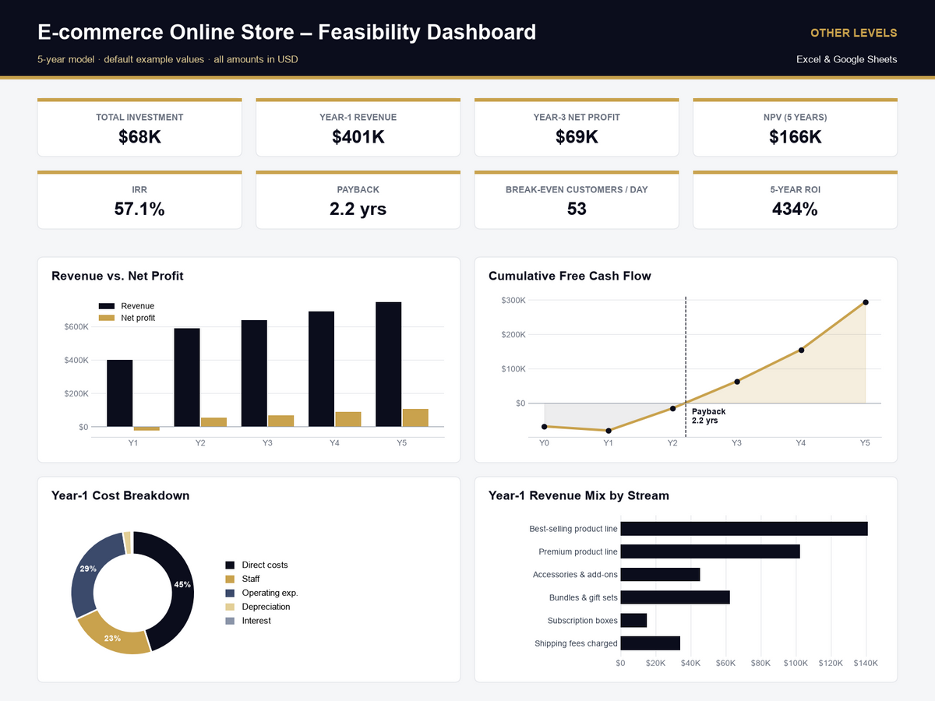Image resolution: width=935 pixels, height=701 pixels.
Task: Click the Operating exp. legend swatch
Action: 230,593
